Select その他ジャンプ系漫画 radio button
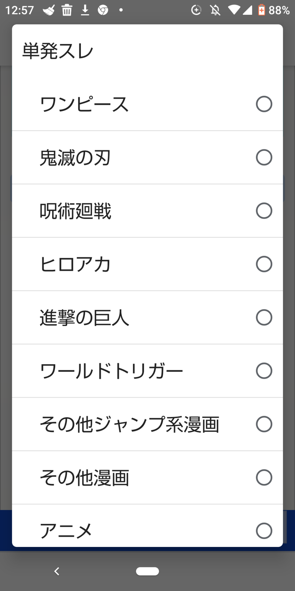Screen dimensions: 295x591 pyautogui.click(x=264, y=424)
